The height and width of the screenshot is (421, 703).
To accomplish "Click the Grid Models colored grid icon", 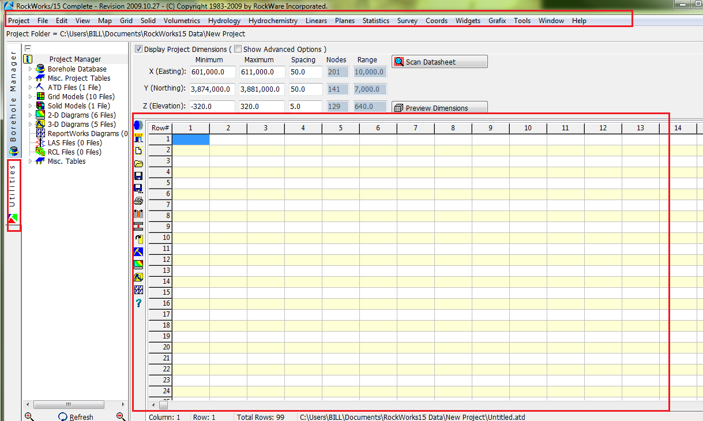I will 40,96.
